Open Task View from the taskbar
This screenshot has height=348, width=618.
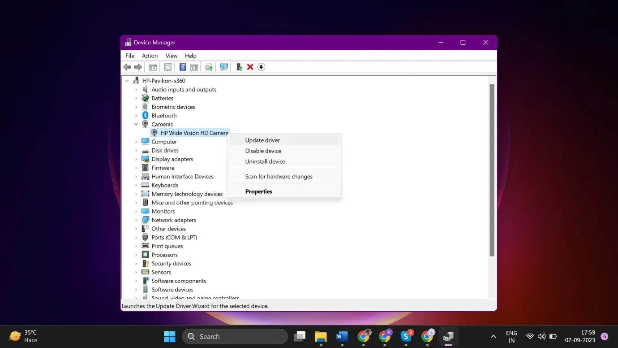pos(299,336)
